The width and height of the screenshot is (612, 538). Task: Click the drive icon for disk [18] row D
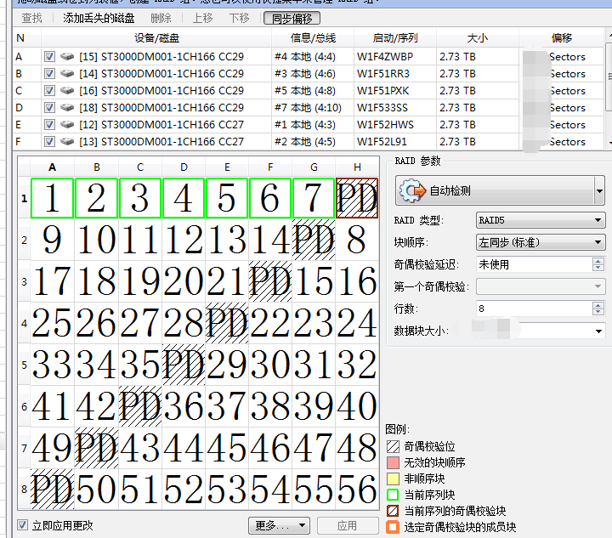[68, 108]
